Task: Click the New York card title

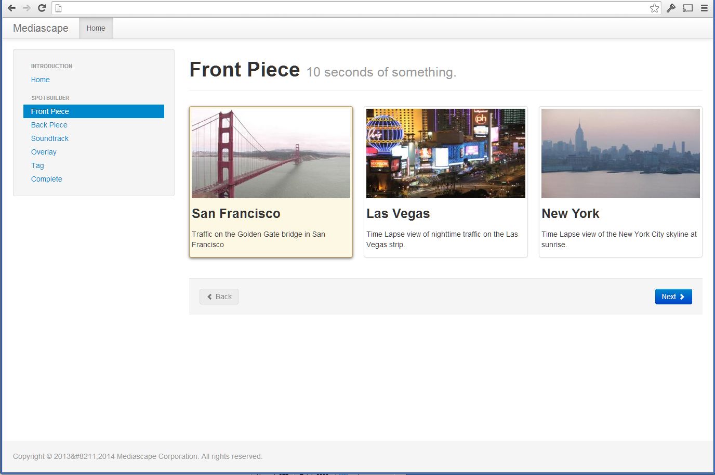Action: point(571,214)
